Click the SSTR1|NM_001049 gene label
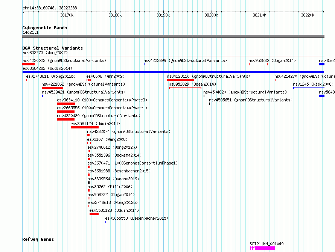The width and height of the screenshot is (335, 252). coord(266,244)
